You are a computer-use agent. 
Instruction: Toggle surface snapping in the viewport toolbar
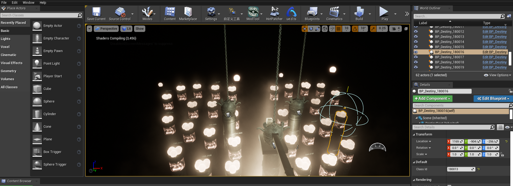click(332, 29)
